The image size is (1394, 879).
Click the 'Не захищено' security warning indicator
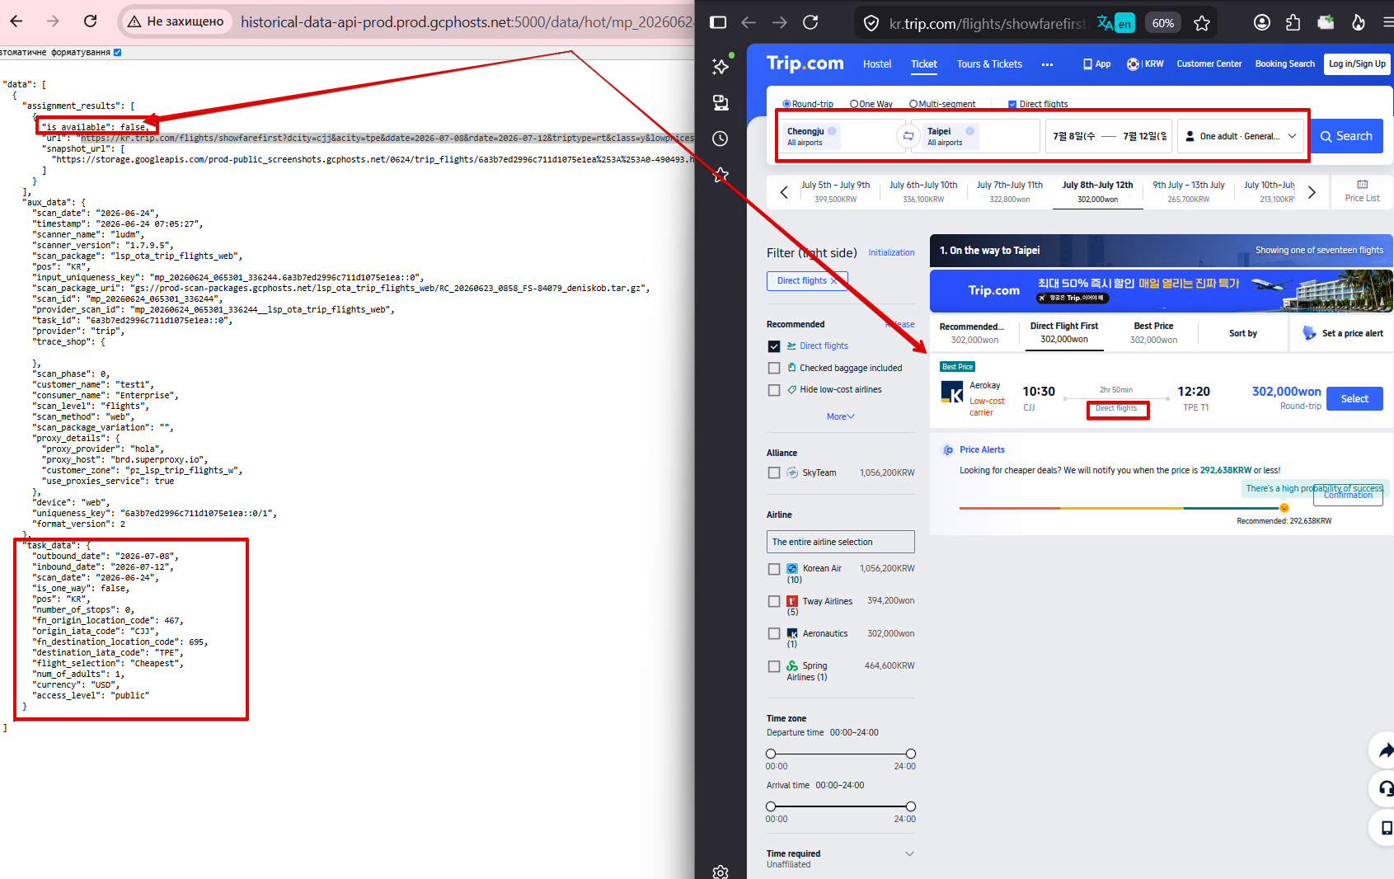coord(176,21)
